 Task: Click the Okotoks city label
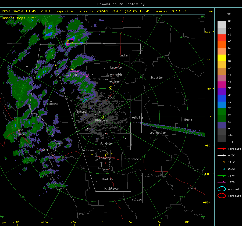tap(108, 179)
